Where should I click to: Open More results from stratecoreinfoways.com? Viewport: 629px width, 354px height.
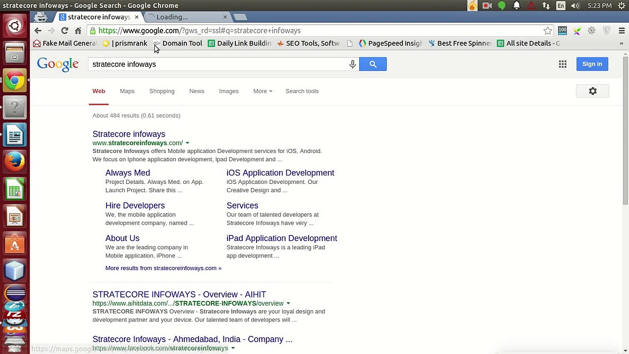(163, 268)
